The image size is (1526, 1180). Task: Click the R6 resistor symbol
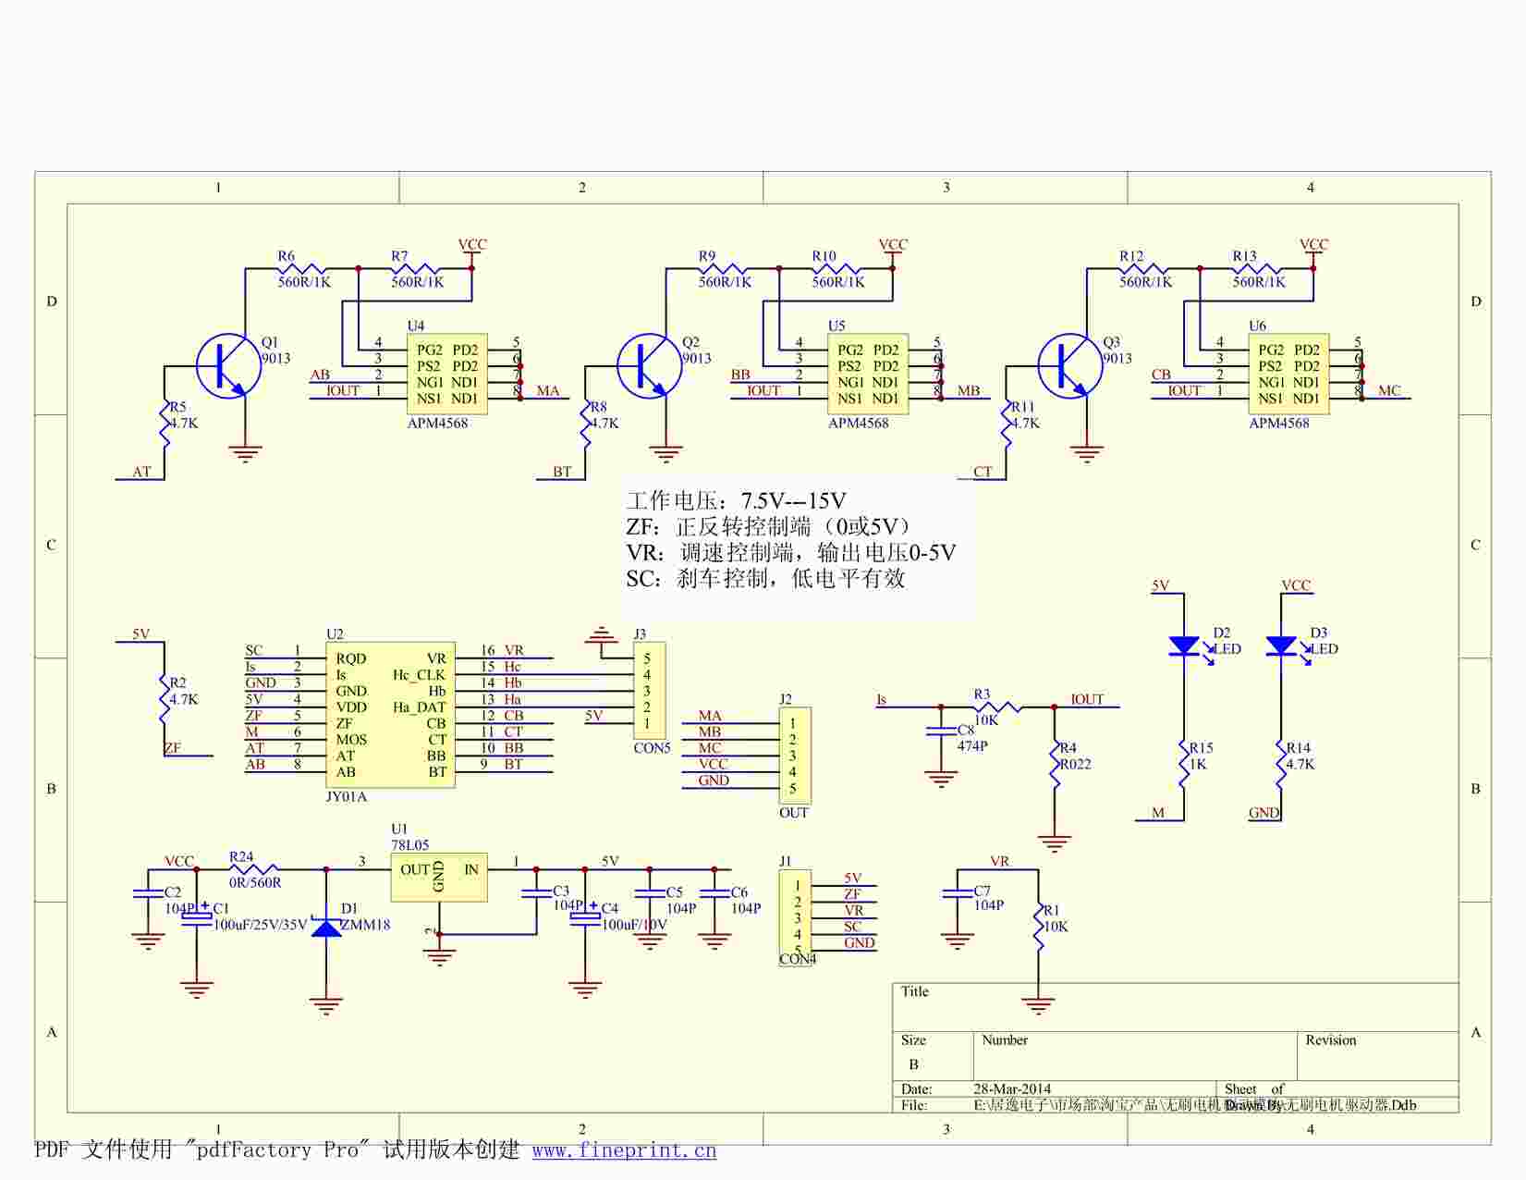302,269
